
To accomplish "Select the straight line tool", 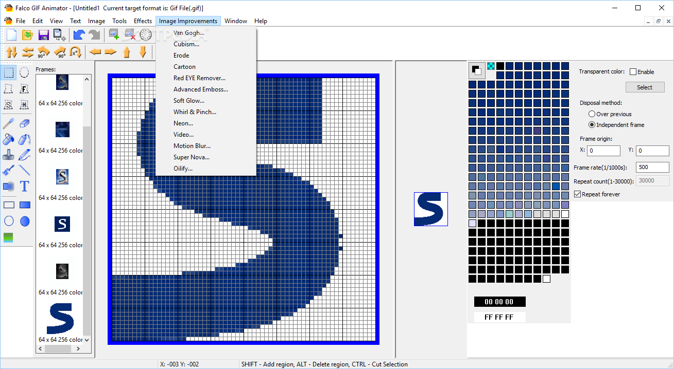I will point(24,170).
